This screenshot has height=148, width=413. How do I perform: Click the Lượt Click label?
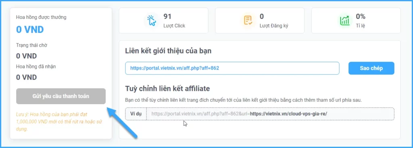[174, 26]
